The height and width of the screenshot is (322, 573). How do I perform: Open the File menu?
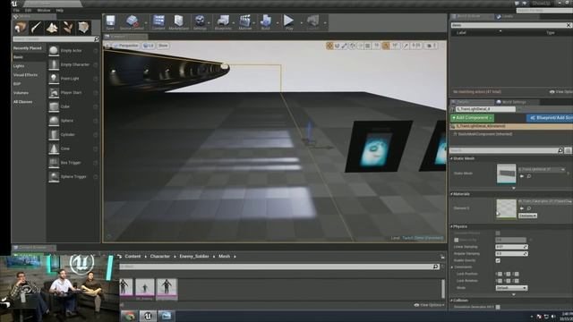[x=16, y=10]
